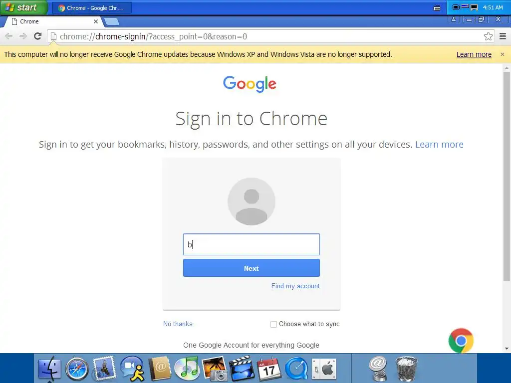Click the default profile avatar picture
Viewport: 511px width, 383px height.
pos(252,201)
